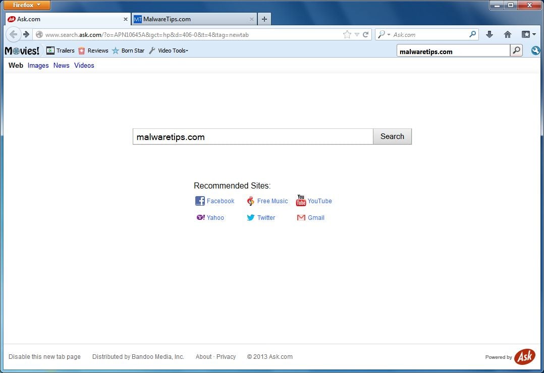Open Distributed by Bandoo Media, Inc. link
The height and width of the screenshot is (373, 544).
coord(138,357)
